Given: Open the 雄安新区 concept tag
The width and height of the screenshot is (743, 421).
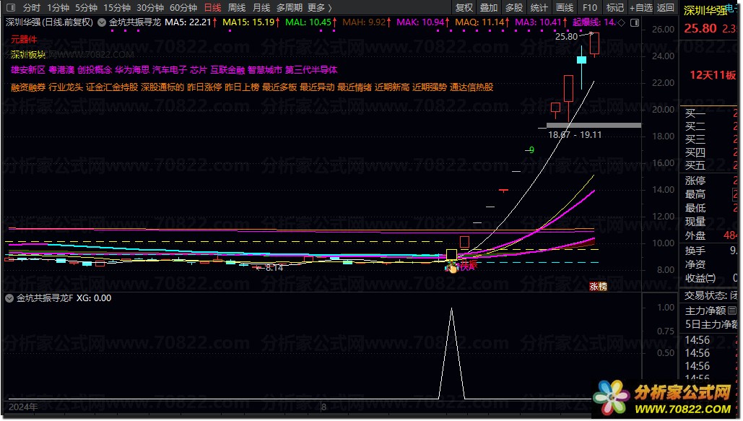Looking at the screenshot, I should point(28,70).
